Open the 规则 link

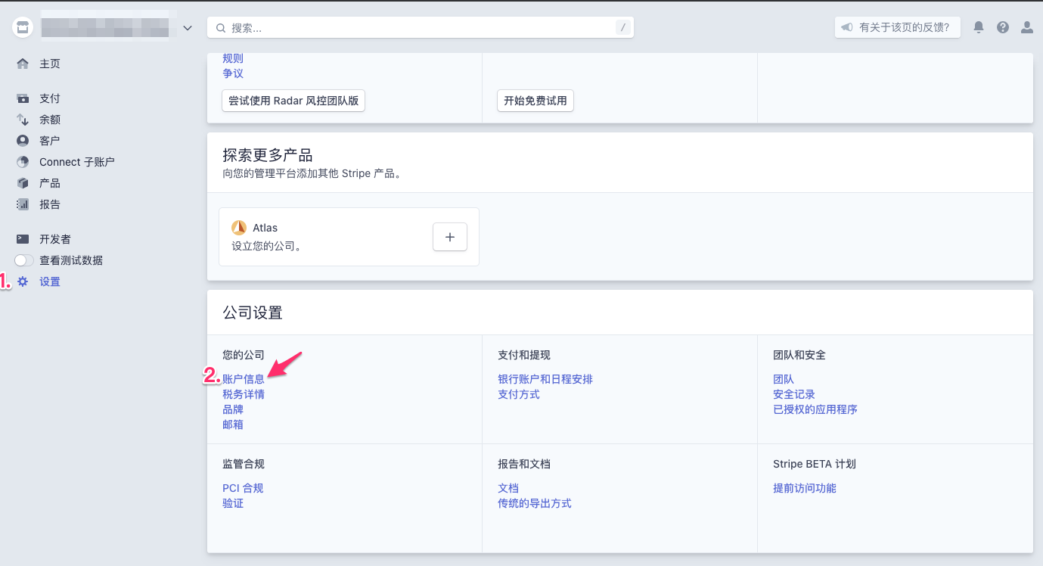click(x=233, y=58)
